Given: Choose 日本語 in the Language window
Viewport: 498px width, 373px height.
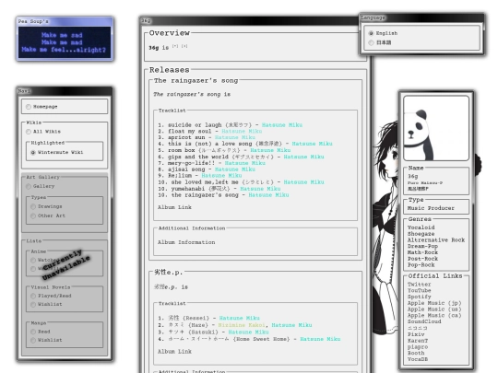Looking at the screenshot, I should tap(371, 42).
